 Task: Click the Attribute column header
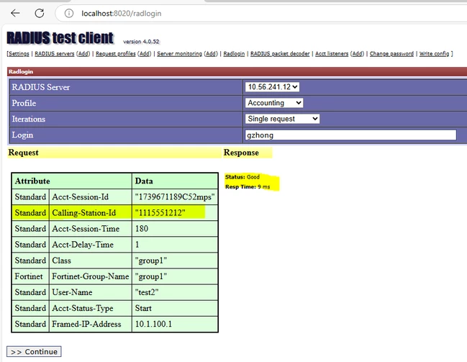pos(72,181)
